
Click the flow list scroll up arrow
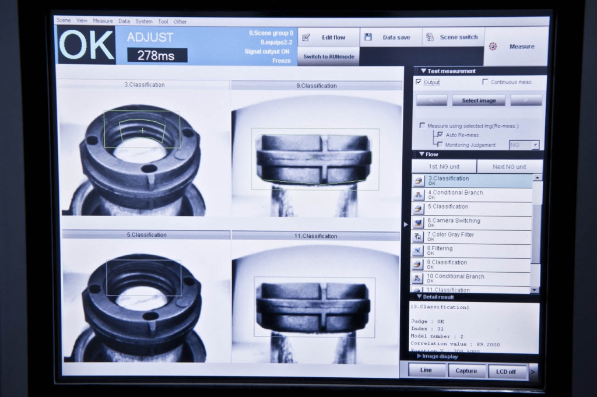537,177
